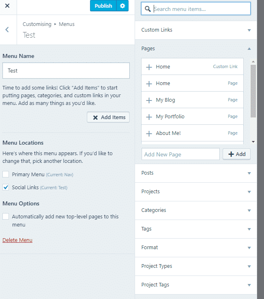Expand the Project Types section
This screenshot has width=264, height=299.
(x=195, y=266)
